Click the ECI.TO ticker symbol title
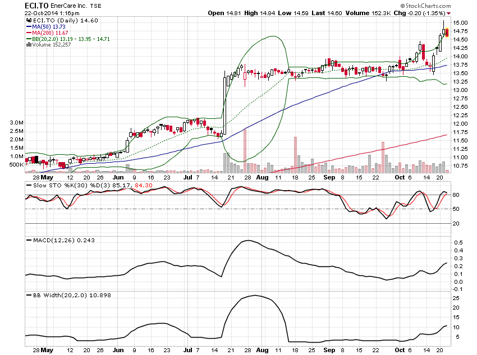 [36, 6]
